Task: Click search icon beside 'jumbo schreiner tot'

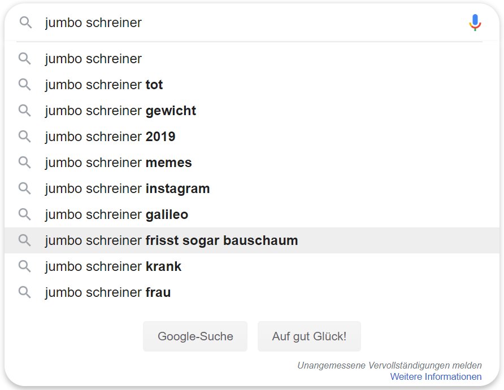Action: pos(24,85)
